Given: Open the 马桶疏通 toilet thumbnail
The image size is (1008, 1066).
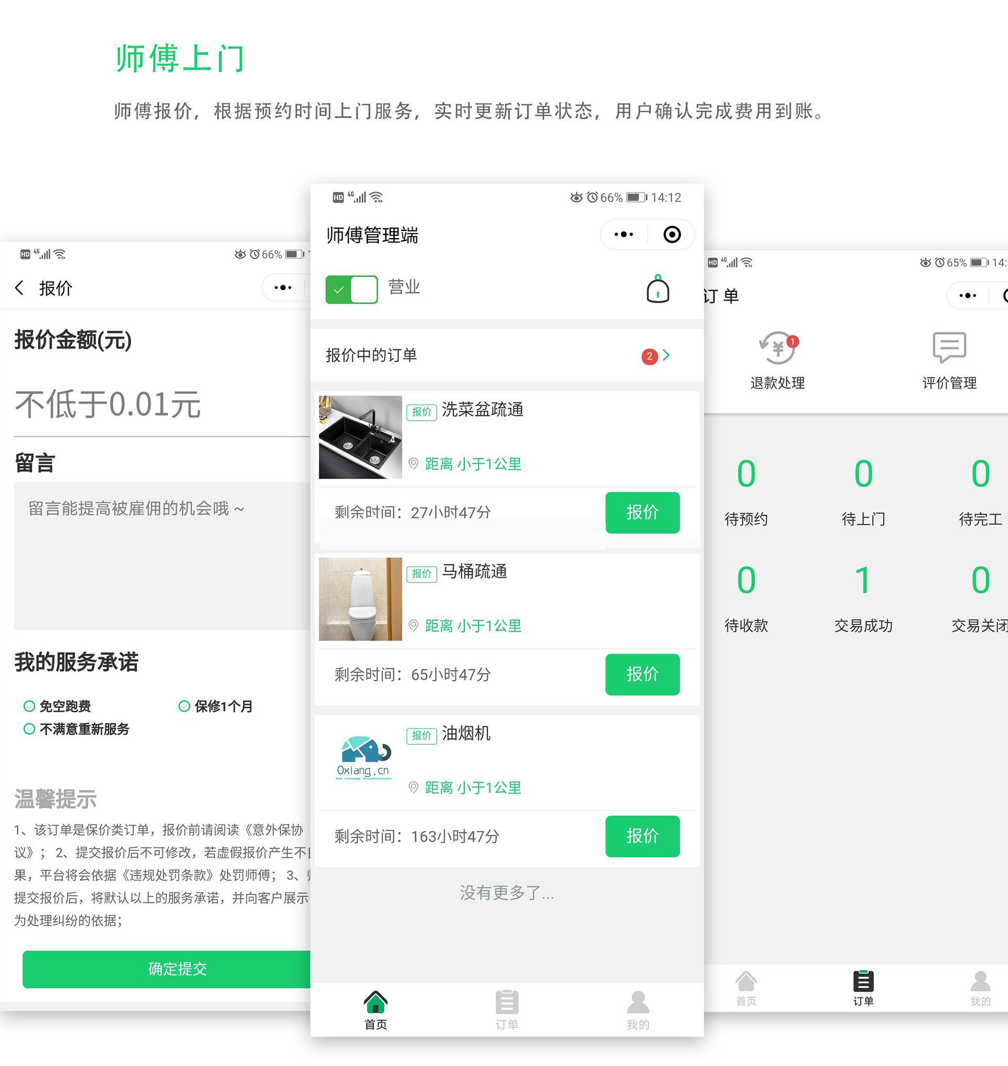Looking at the screenshot, I should click(360, 599).
